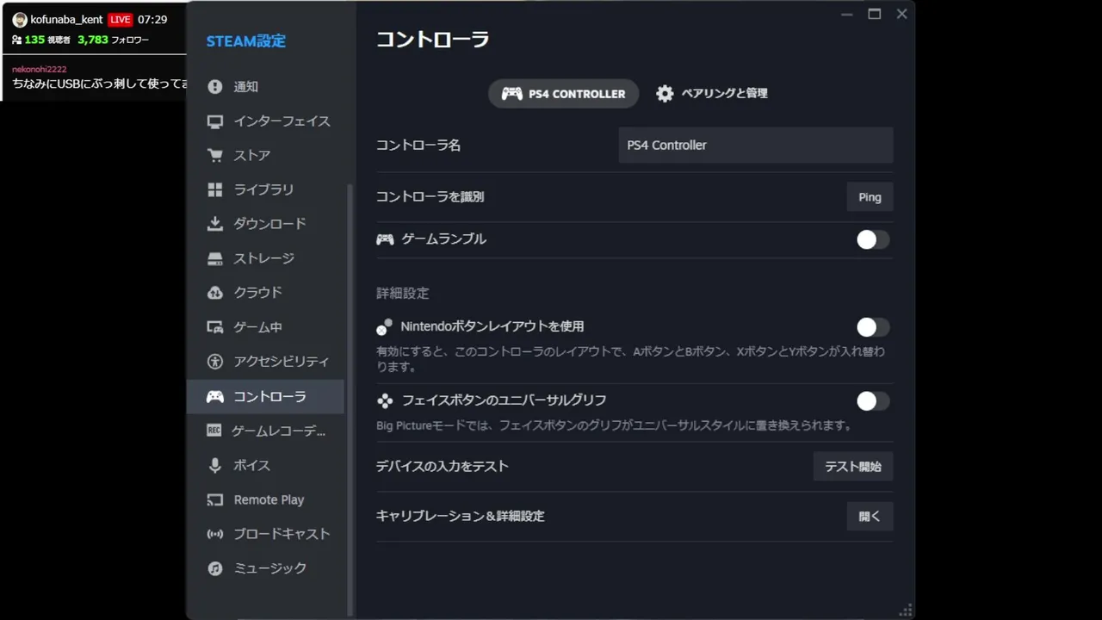Open 通知 settings page
This screenshot has height=620, width=1102.
pyautogui.click(x=265, y=87)
